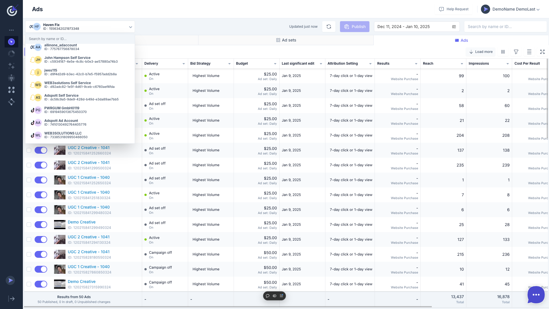Click the Publish button
The image size is (549, 309).
[x=355, y=27]
